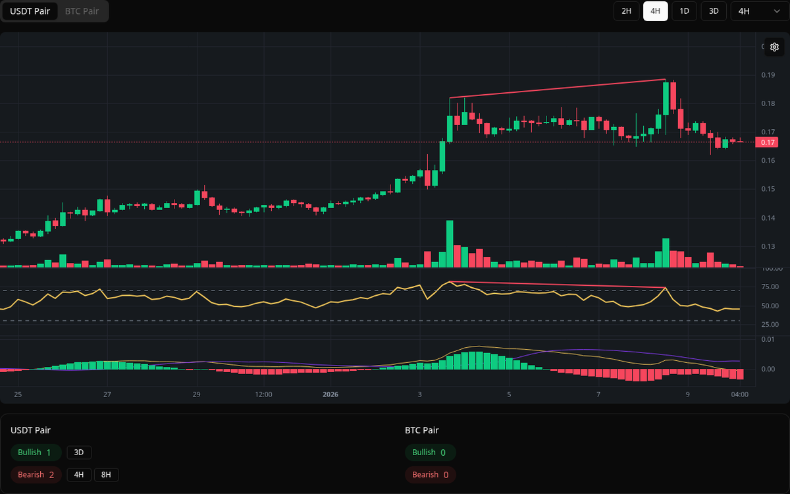Select the 1D timeframe

click(684, 11)
